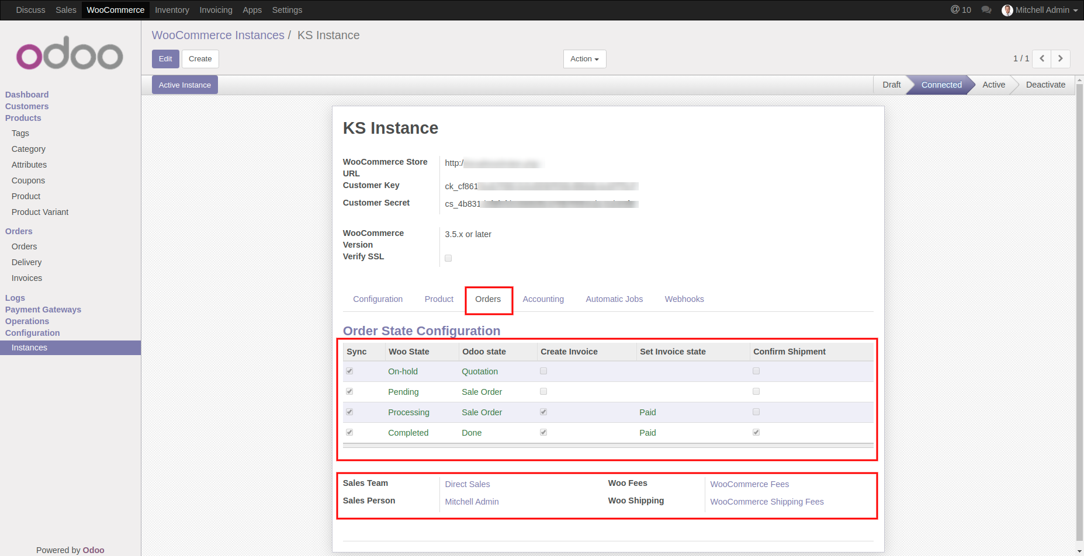Open Mitchell Admin user menu caret

(1075, 11)
